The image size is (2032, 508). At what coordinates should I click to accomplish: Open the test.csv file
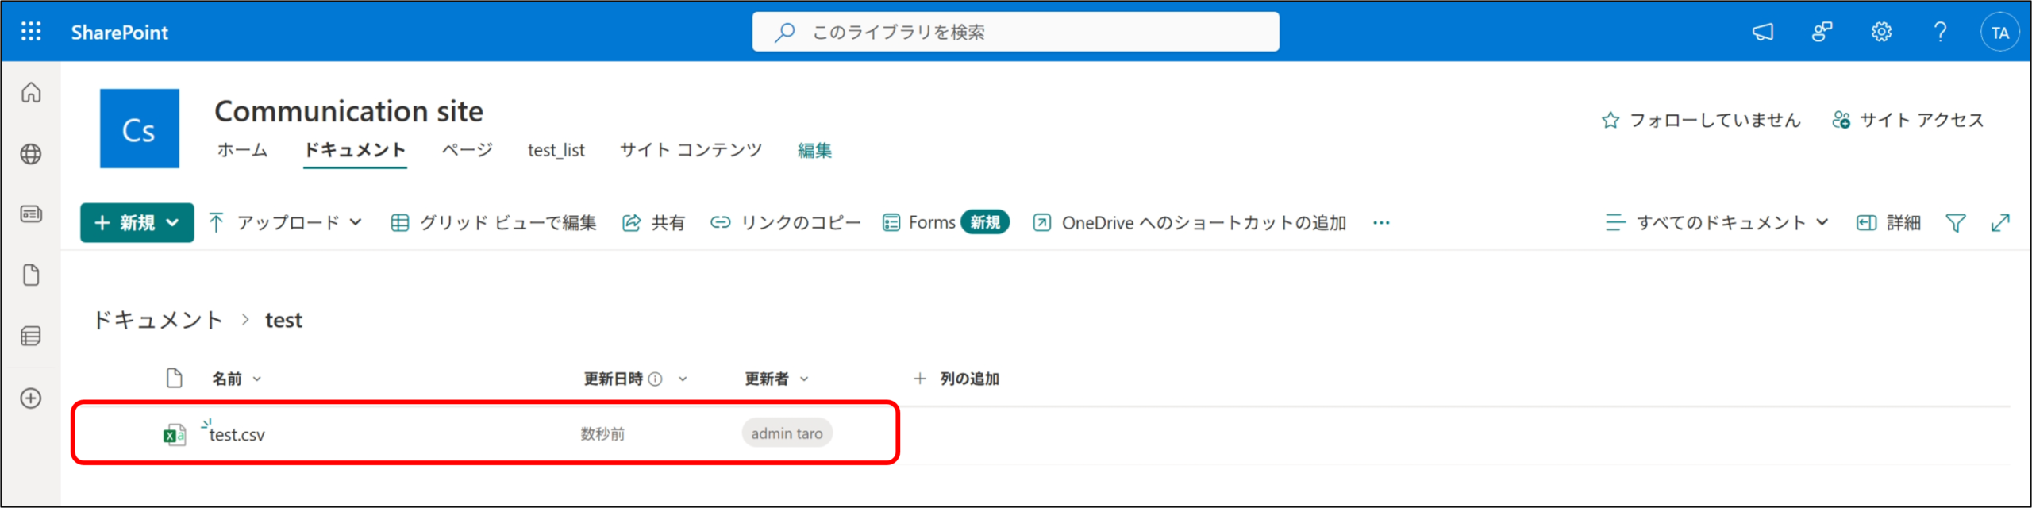[237, 435]
